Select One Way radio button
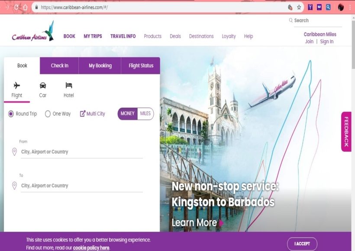This screenshot has width=355, height=251. (x=48, y=114)
